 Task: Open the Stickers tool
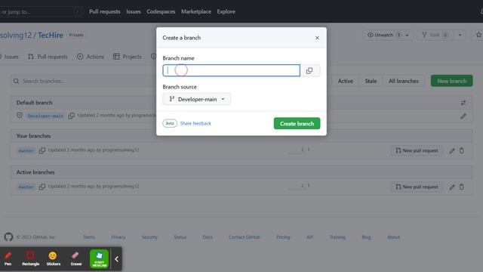[x=53, y=258]
